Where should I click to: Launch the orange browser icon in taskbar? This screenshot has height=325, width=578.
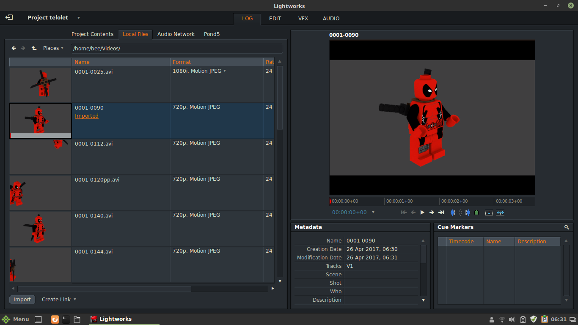pos(55,319)
